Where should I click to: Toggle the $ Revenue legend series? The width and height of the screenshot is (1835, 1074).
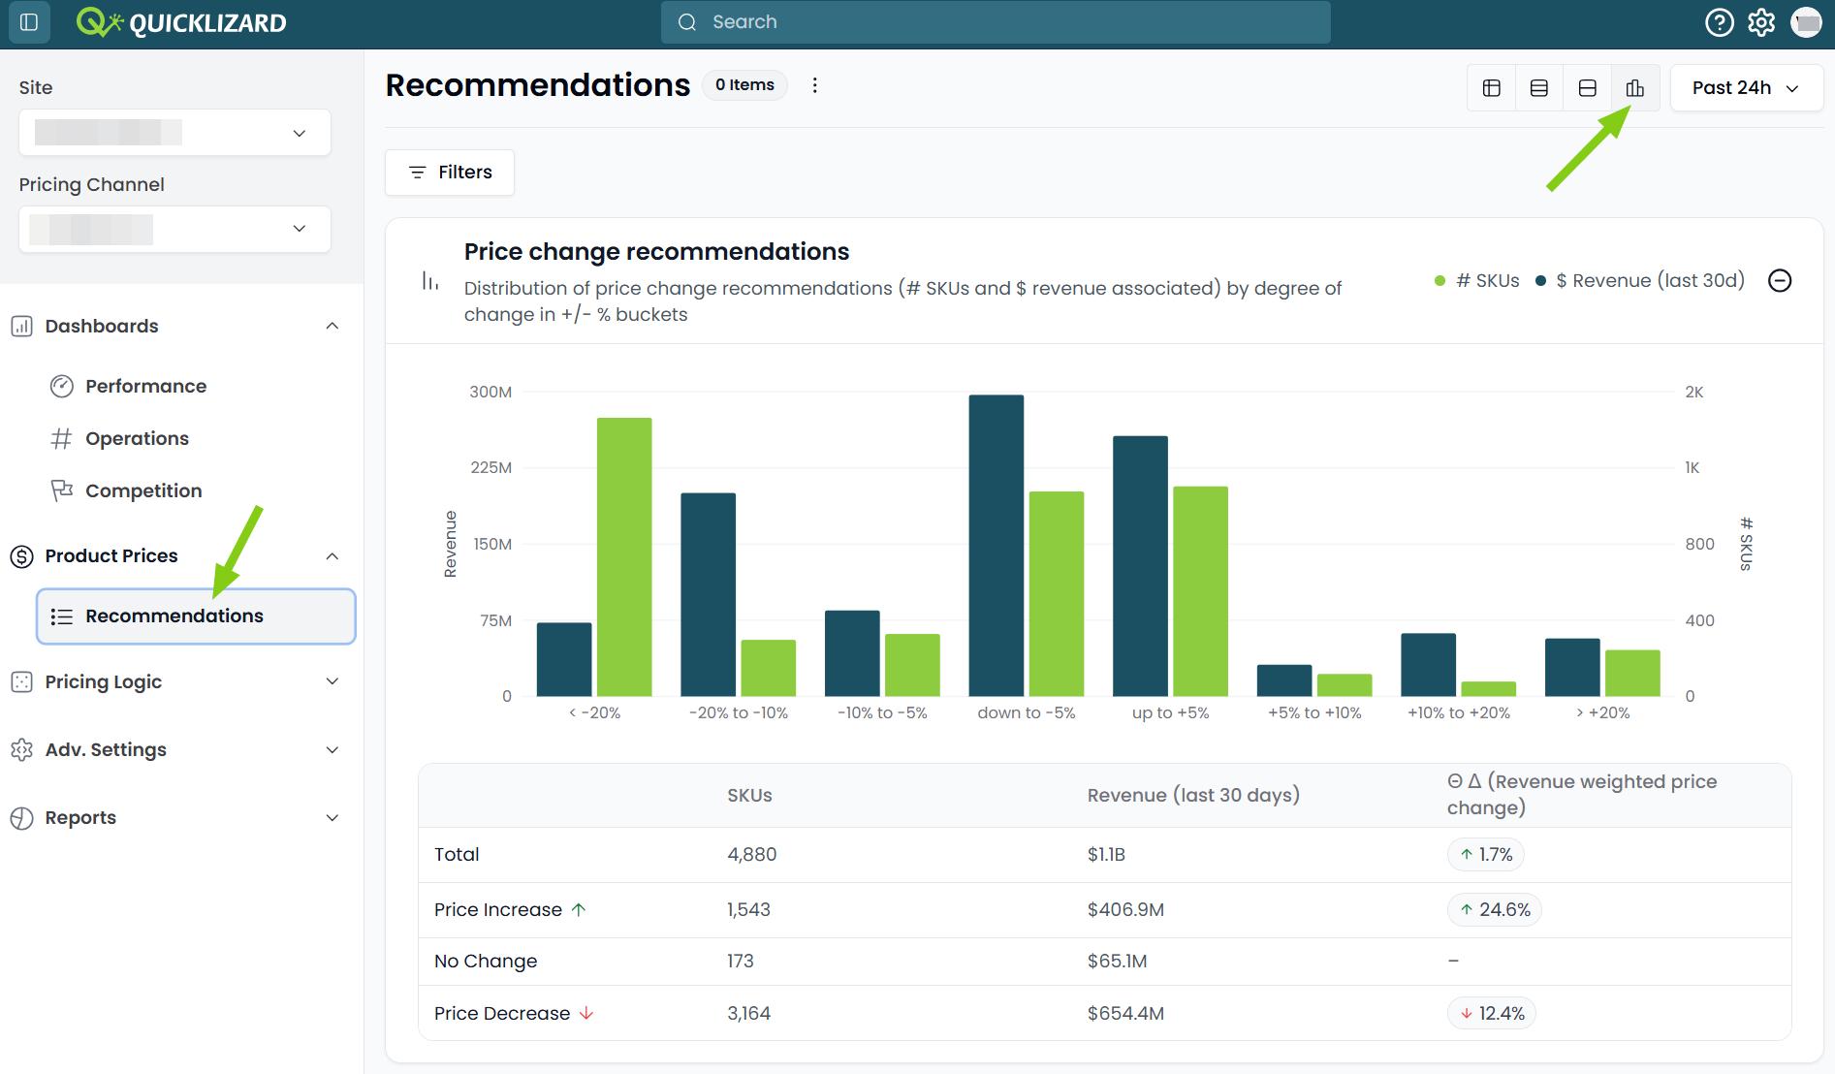(1640, 281)
